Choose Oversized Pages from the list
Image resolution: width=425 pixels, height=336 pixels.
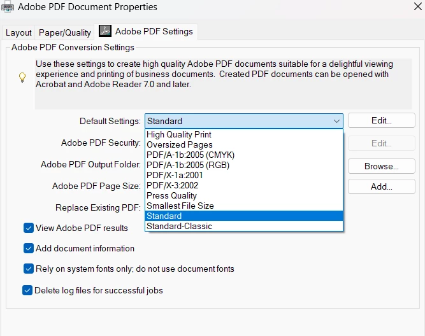[x=244, y=145]
